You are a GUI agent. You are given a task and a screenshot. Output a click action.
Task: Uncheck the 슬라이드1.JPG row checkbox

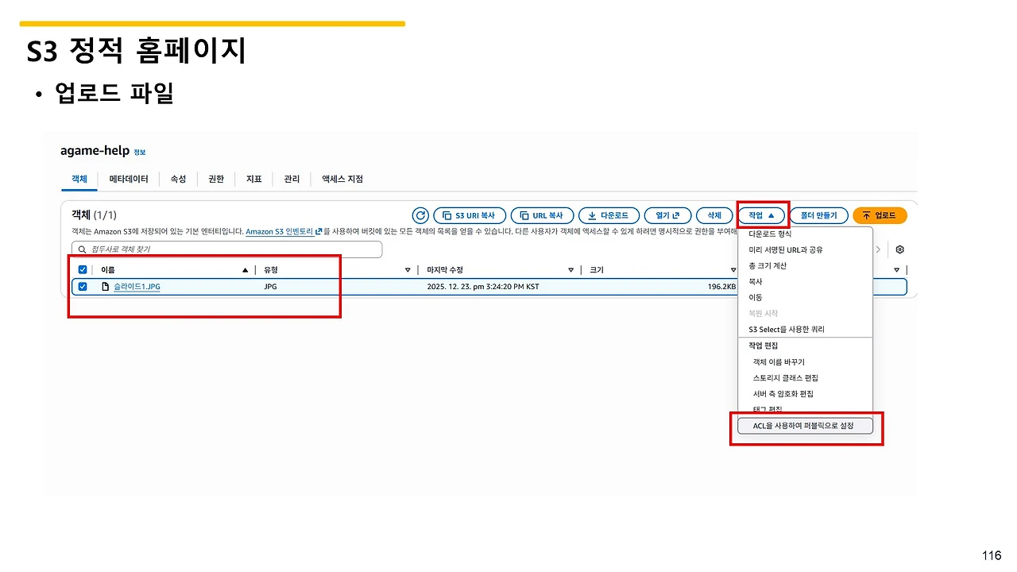[82, 287]
